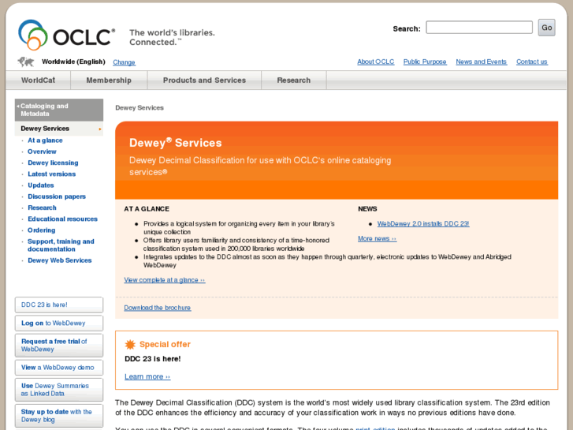Click Download the brochure link

click(x=158, y=308)
